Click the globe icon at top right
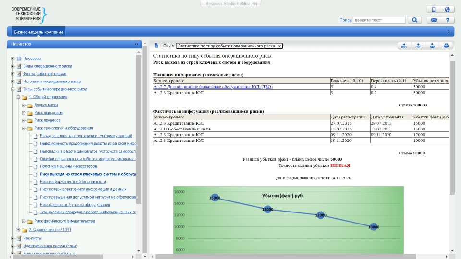 pyautogui.click(x=447, y=10)
